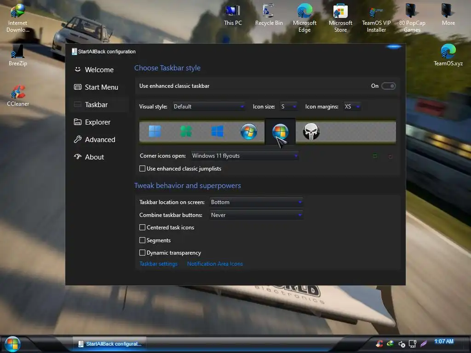Enable Use enhanced classic jumplists checkbox

[x=143, y=169]
